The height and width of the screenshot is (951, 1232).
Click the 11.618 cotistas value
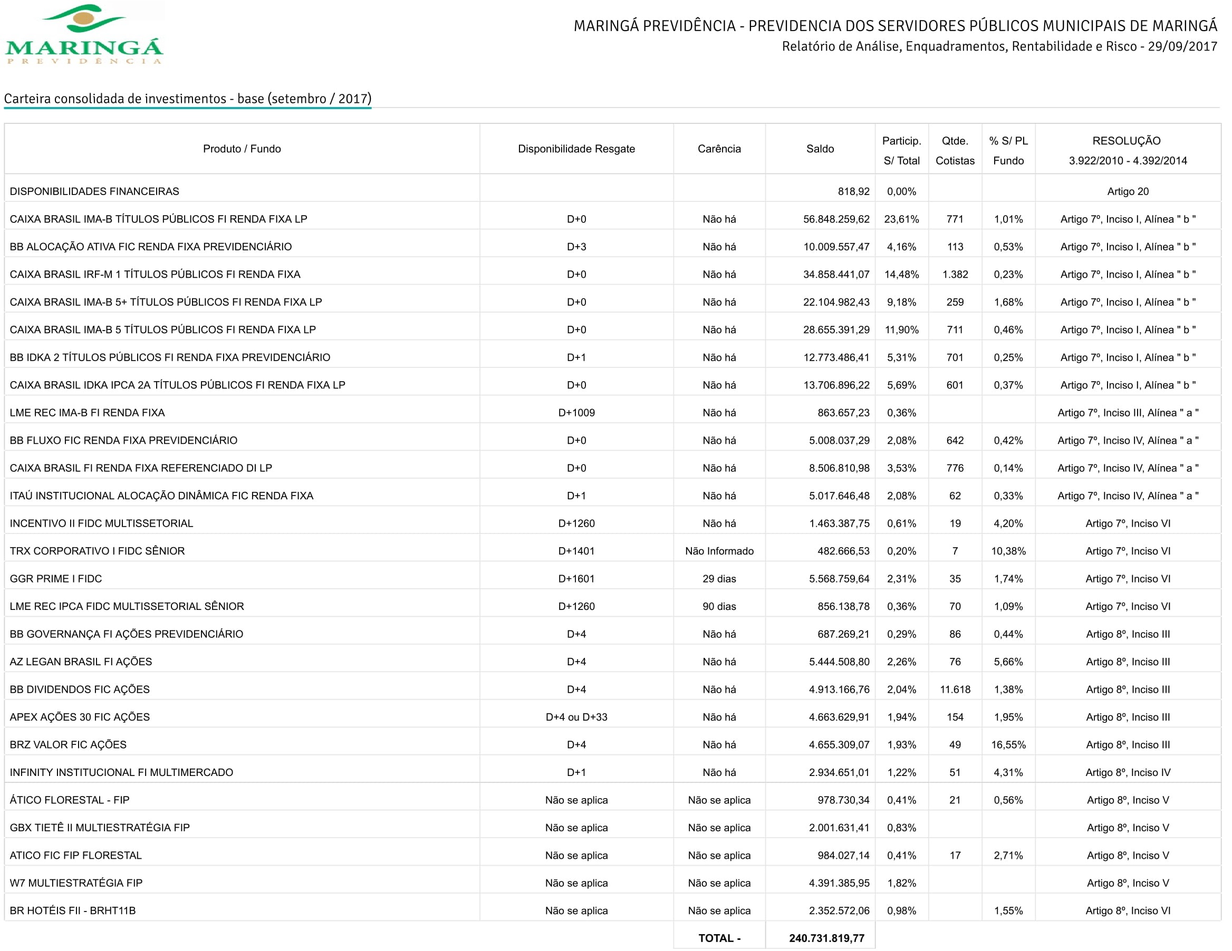955,690
